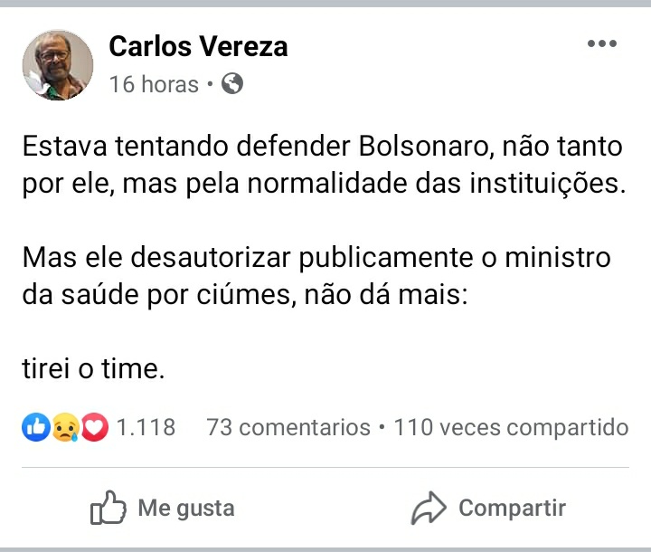
Task: Open the three-dots post options menu
Action: 601,43
